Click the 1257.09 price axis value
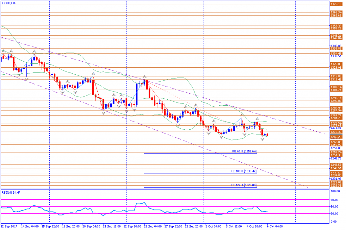 click(336, 148)
